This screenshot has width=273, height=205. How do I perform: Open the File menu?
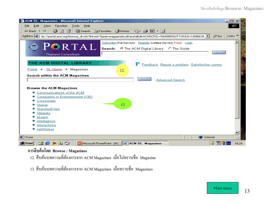pyautogui.click(x=27, y=26)
